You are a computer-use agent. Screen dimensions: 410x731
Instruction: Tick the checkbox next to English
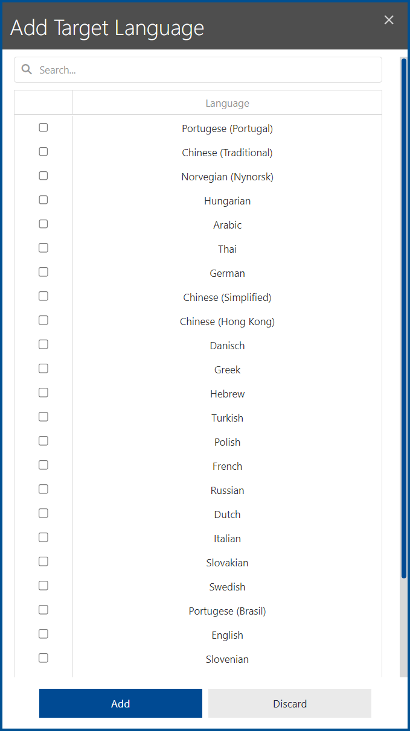(x=43, y=633)
